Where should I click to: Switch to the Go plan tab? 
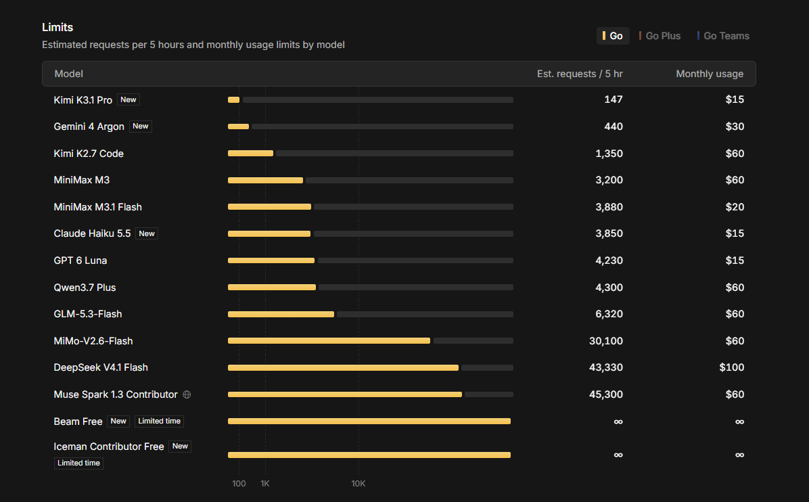[x=612, y=36]
